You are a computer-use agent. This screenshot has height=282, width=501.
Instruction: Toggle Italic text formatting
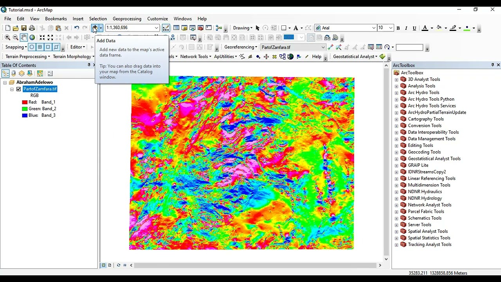[x=406, y=28]
